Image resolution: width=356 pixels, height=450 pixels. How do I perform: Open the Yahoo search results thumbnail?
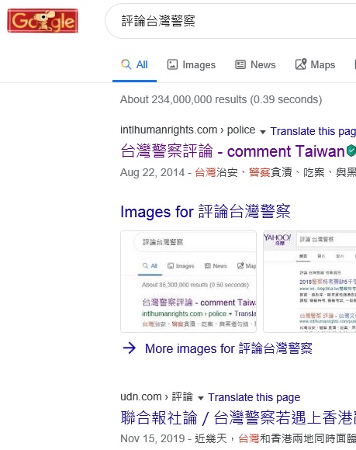click(x=309, y=282)
